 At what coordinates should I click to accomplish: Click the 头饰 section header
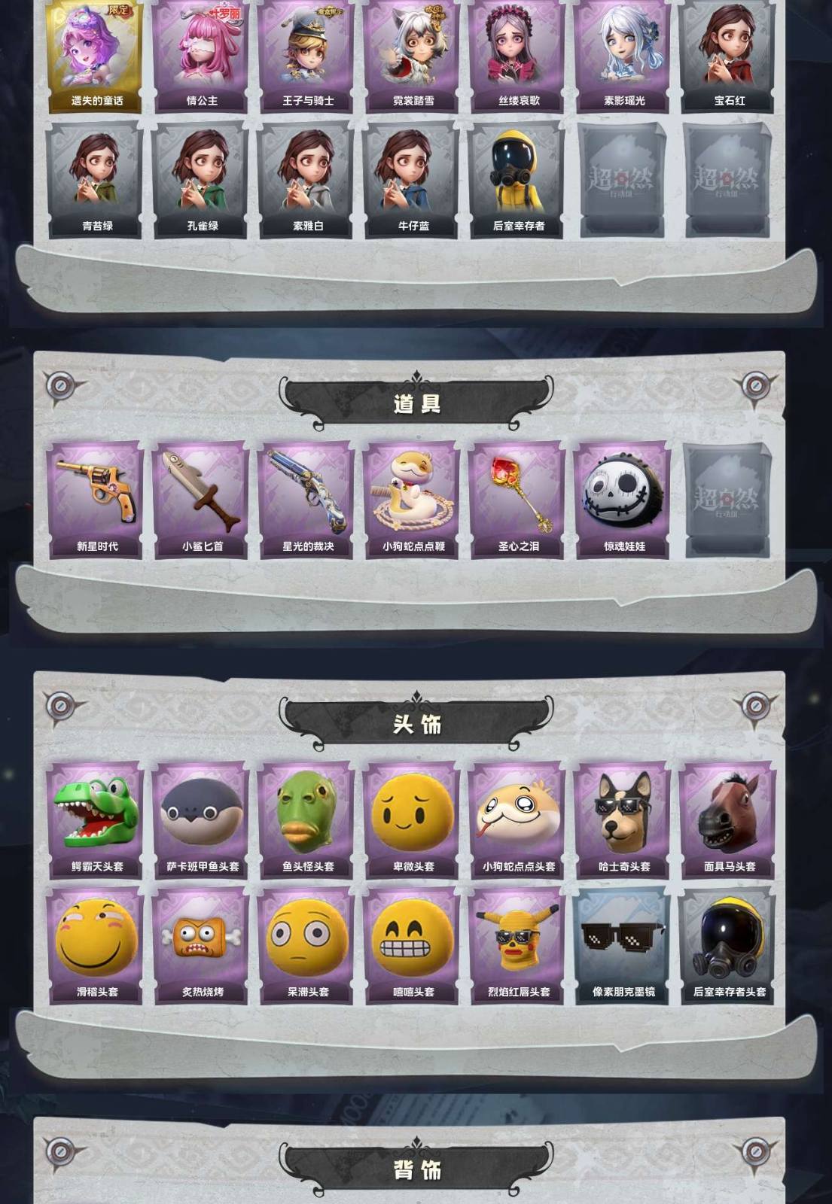tap(416, 724)
